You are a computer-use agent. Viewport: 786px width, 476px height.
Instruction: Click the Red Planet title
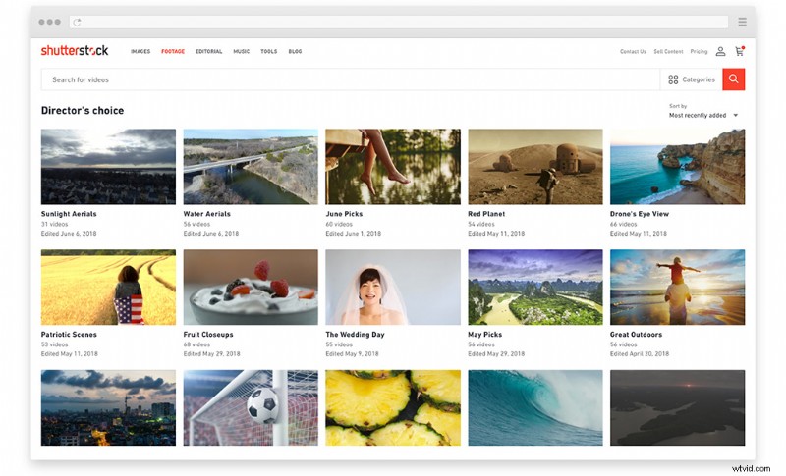pyautogui.click(x=486, y=214)
